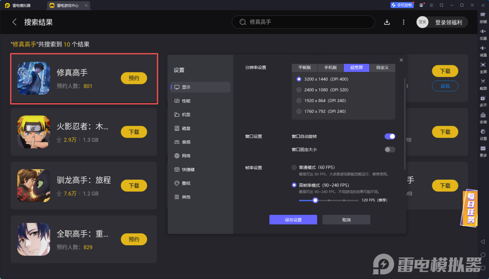Click the 手机控制 phone control button

coord(402,5)
